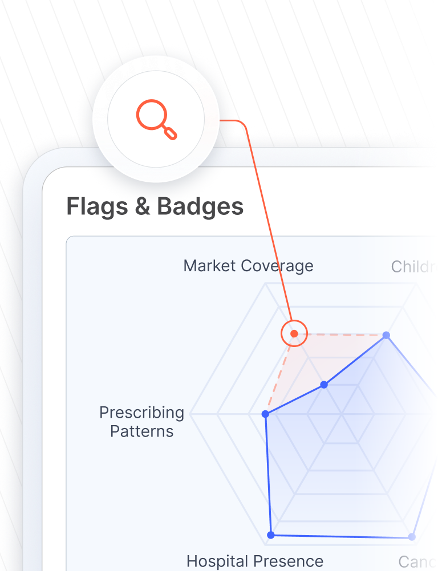Image resolution: width=438 pixels, height=571 pixels.
Task: Click the orange shaded radar region
Action: click(x=302, y=361)
